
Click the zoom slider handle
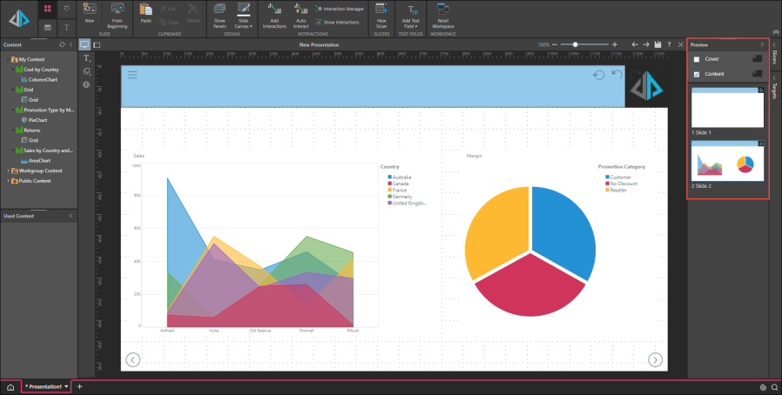[575, 44]
